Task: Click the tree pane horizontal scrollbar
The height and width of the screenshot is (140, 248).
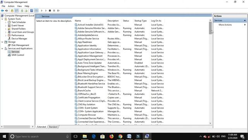Action: (x=17, y=127)
